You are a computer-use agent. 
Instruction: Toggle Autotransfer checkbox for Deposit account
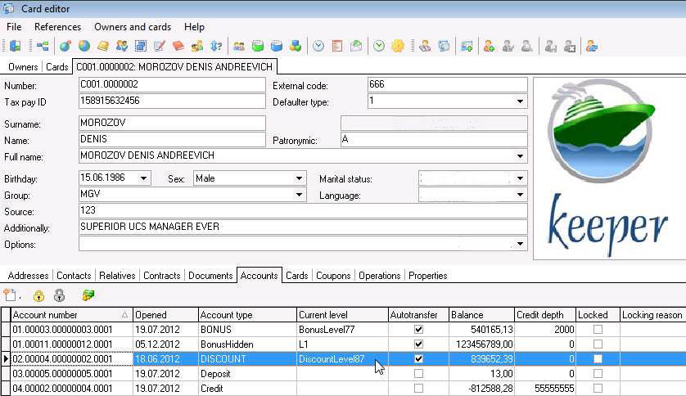[x=418, y=374]
